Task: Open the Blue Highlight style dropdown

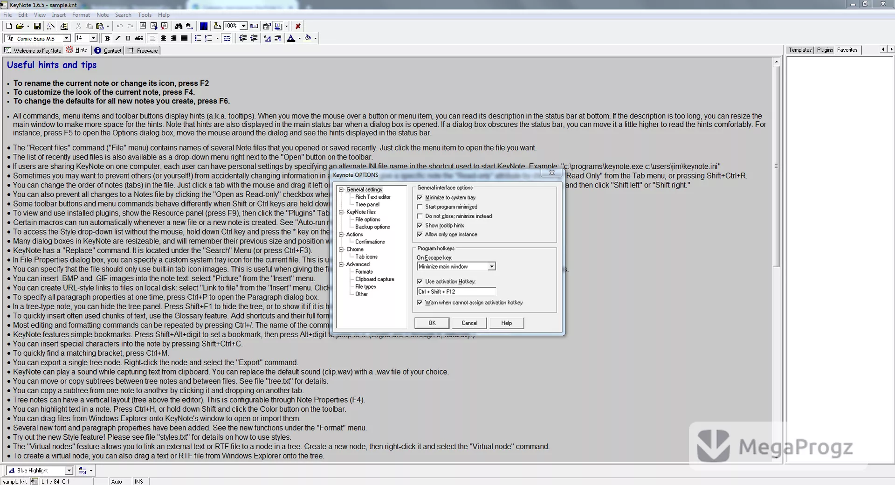Action: [69, 471]
